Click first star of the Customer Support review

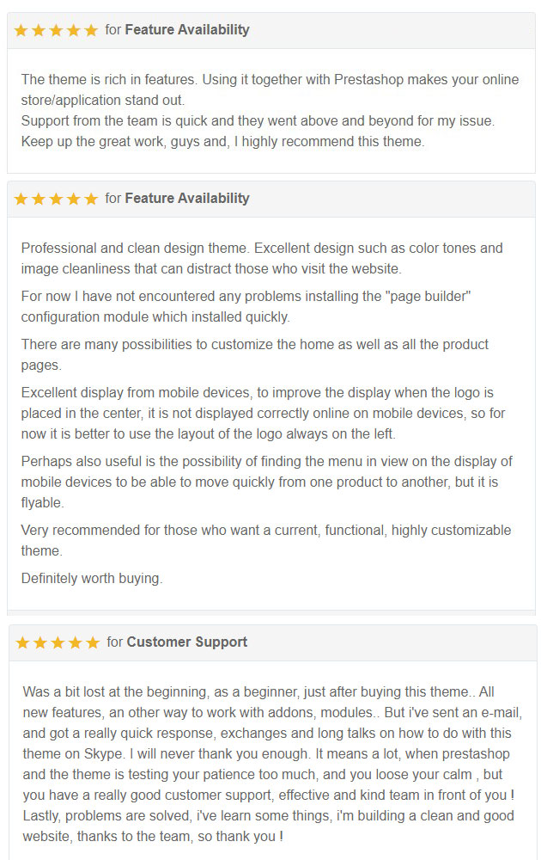click(x=23, y=642)
